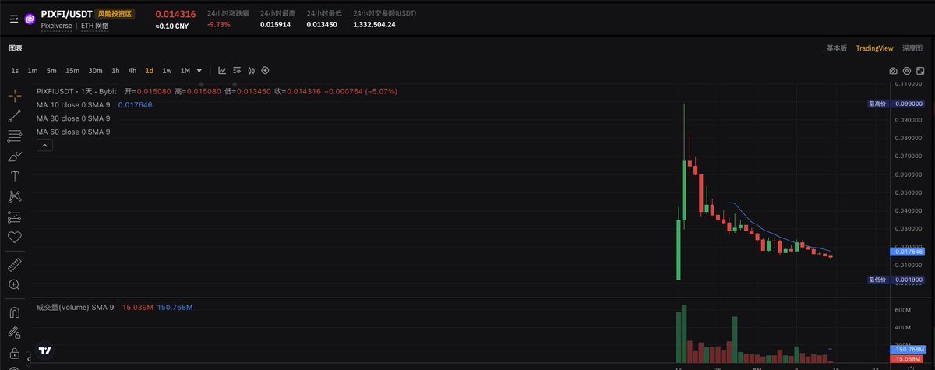Click the ETH 网络 network label
The height and width of the screenshot is (370, 935).
pyautogui.click(x=95, y=26)
